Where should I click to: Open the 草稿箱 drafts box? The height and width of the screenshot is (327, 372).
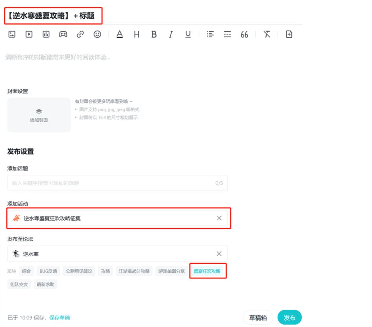tap(258, 317)
